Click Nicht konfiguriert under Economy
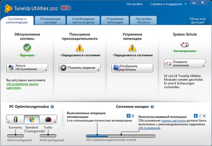The image size is (212, 146). click(19, 140)
